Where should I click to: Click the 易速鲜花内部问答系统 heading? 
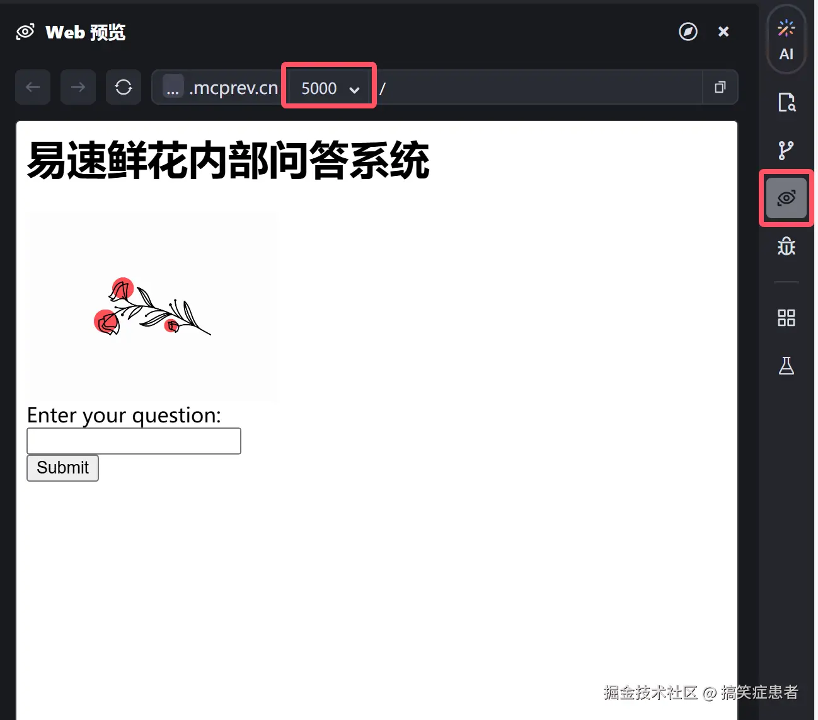click(x=228, y=161)
